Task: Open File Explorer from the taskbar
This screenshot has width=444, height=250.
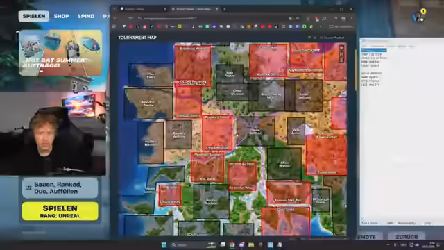Action: click(x=251, y=244)
